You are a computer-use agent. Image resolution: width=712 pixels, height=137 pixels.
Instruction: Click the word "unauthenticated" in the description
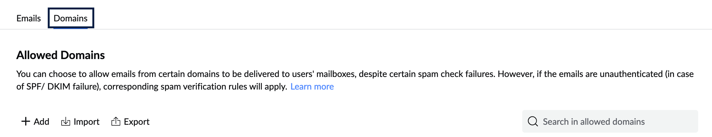click(631, 74)
